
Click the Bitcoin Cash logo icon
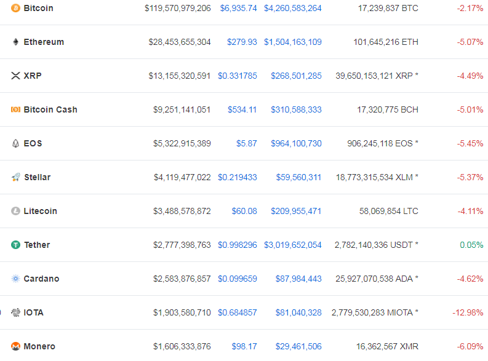coord(15,109)
